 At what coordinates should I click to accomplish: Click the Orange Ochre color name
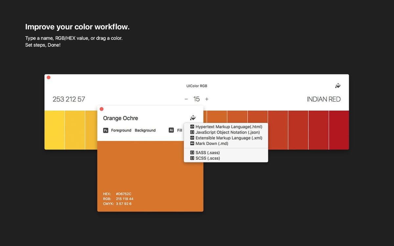(120, 118)
